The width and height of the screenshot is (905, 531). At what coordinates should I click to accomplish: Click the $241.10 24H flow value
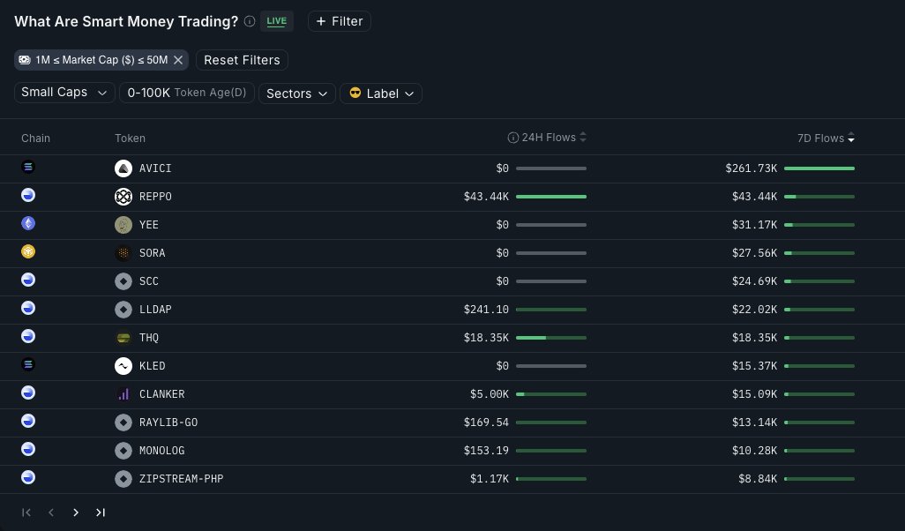(x=487, y=310)
